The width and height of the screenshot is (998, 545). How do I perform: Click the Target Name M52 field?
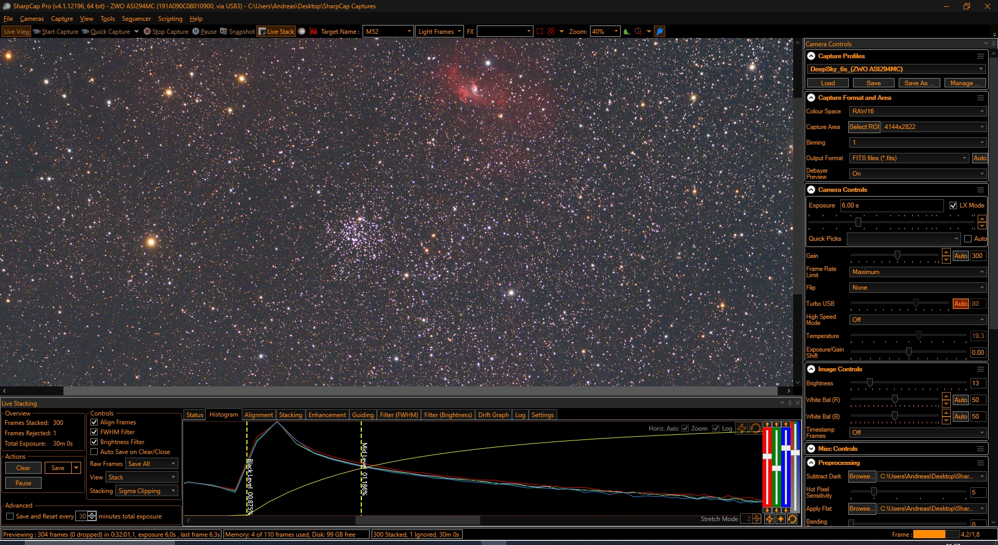click(388, 32)
